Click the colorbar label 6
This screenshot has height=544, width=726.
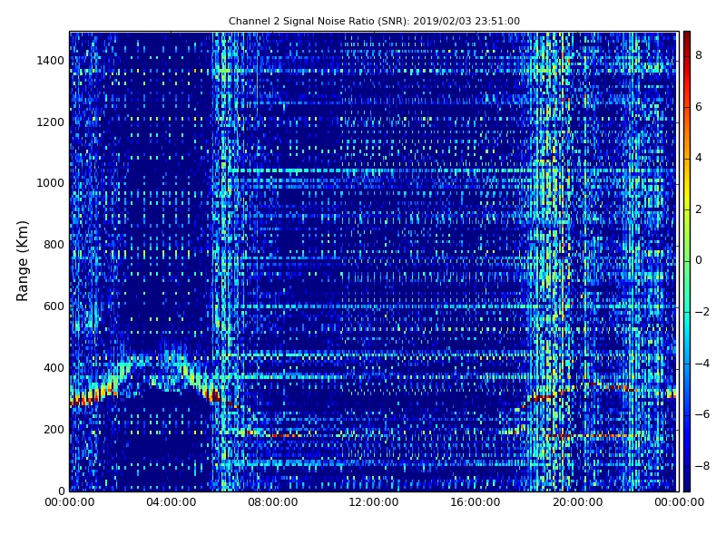pos(699,107)
